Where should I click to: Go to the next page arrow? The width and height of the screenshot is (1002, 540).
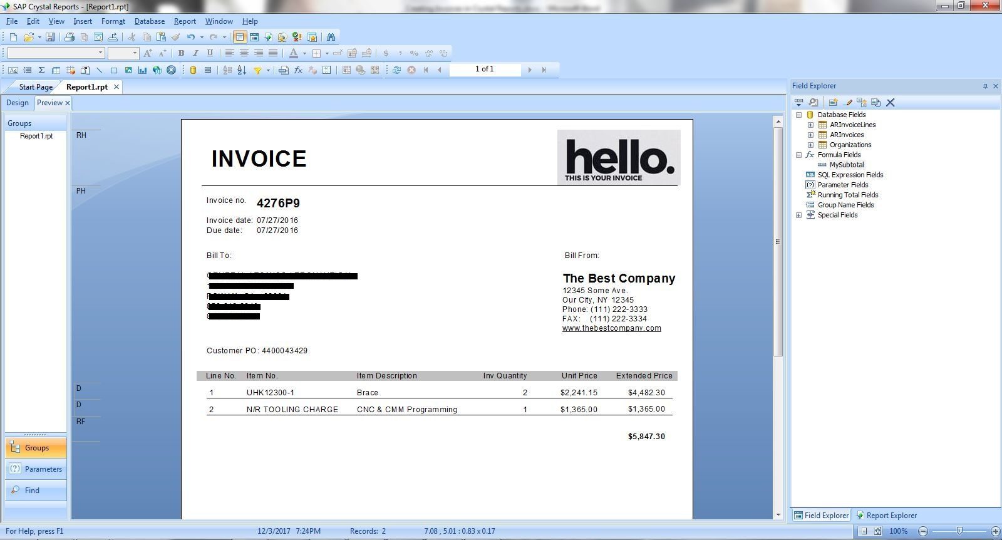(530, 70)
